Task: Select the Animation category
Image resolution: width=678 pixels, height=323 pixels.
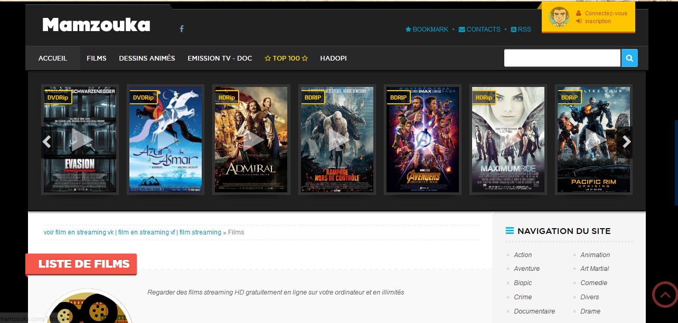Action: [595, 255]
